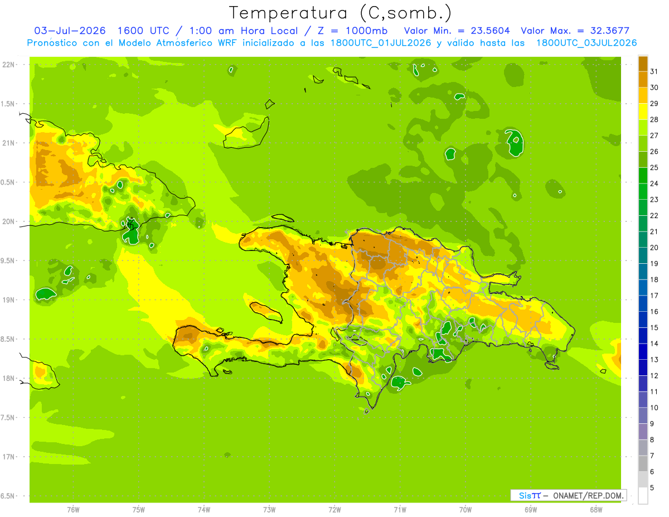The width and height of the screenshot is (669, 517).
Task: Click the legend value 5
Action: point(652,488)
